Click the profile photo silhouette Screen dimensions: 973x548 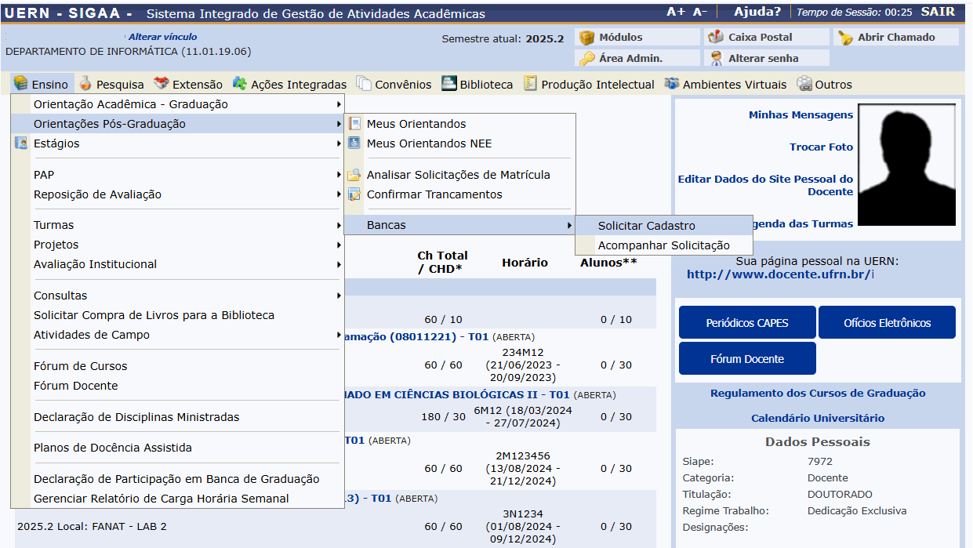(906, 163)
